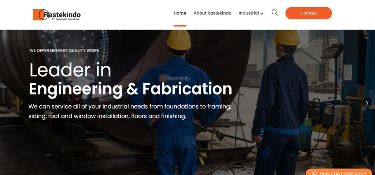Image resolution: width=375 pixels, height=175 pixels.
Task: Click the "PT. Rastekindo Cipta Global" tagline
Action: (66, 19)
